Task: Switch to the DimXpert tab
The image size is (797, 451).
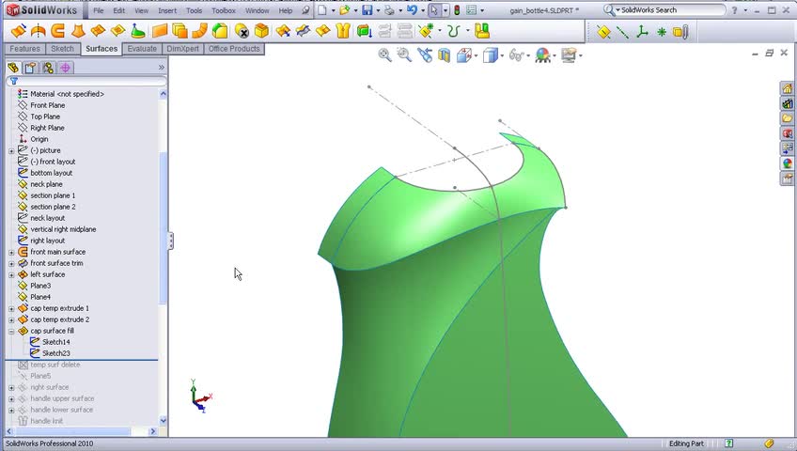Action: point(183,49)
